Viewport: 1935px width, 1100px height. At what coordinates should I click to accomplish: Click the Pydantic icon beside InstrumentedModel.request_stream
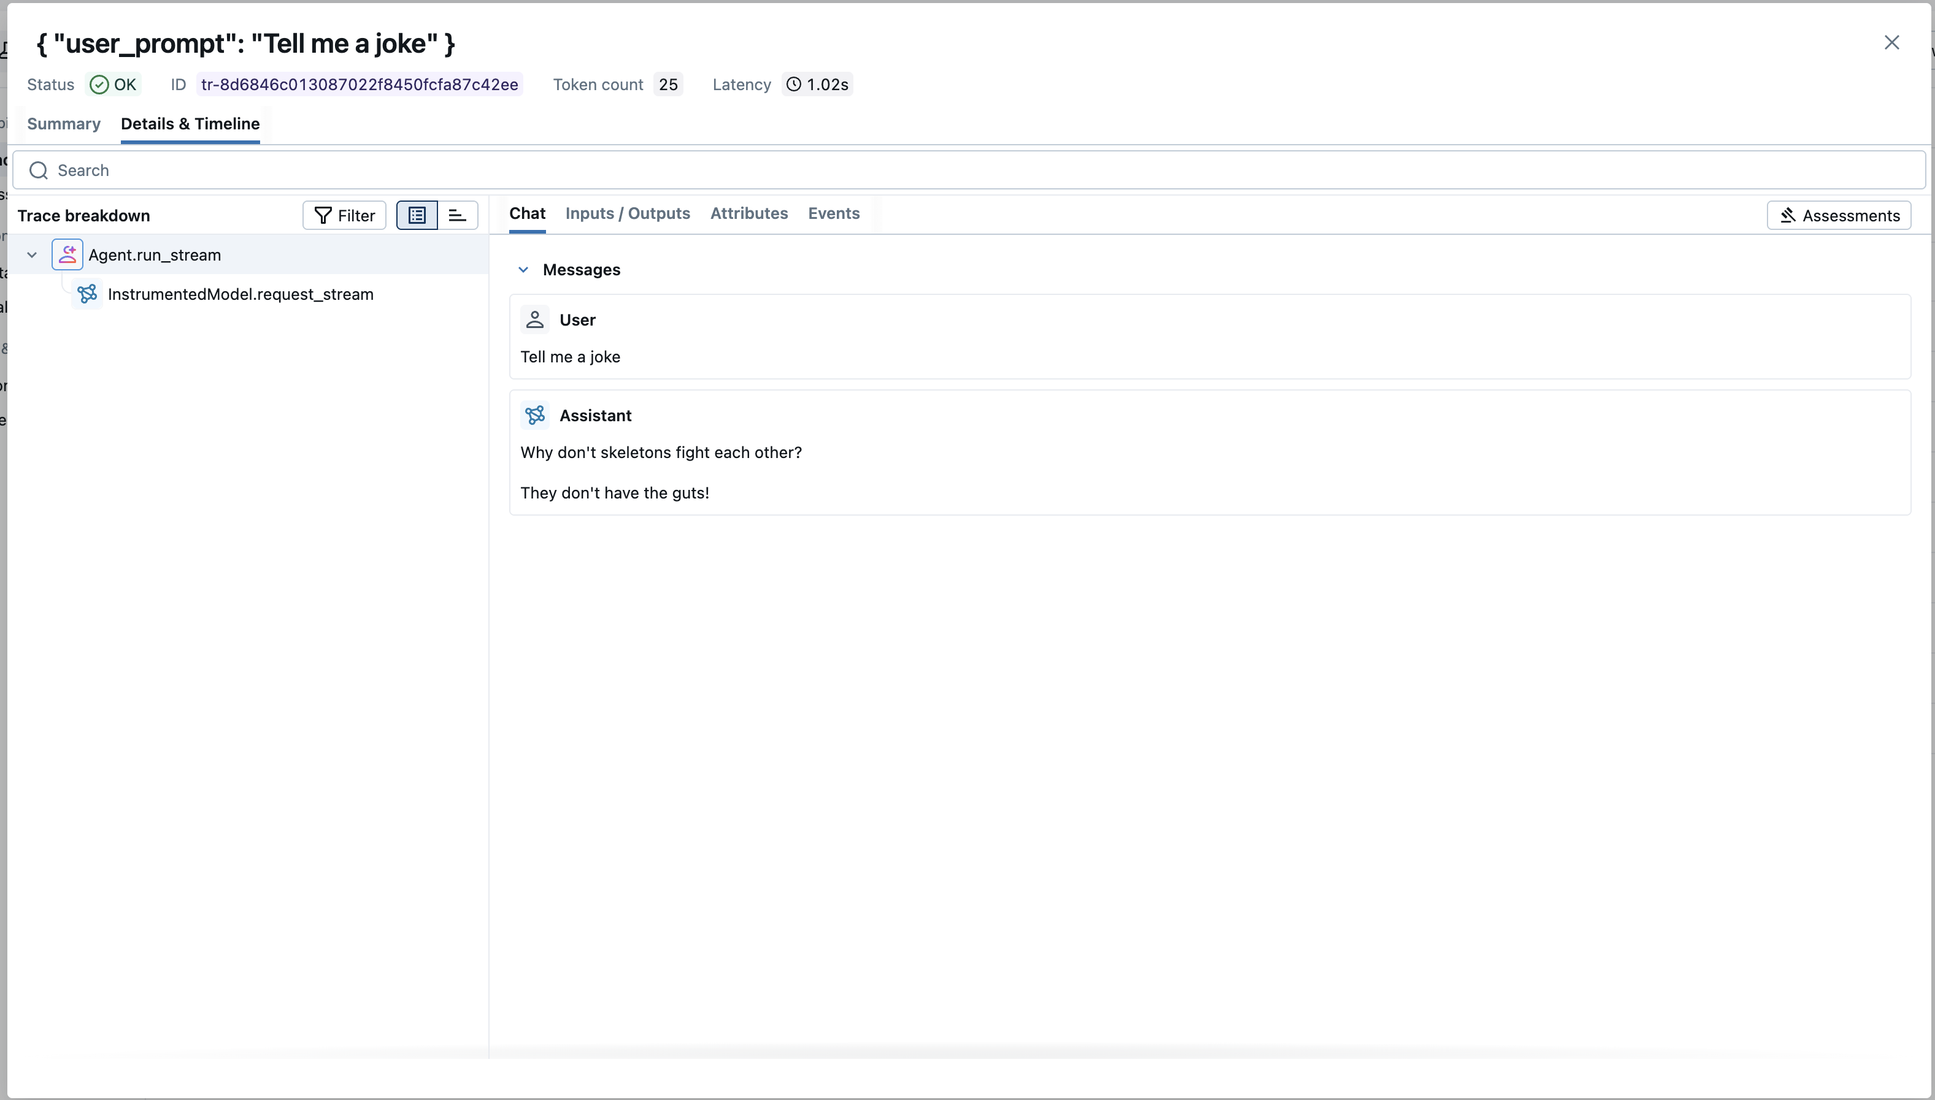point(88,294)
